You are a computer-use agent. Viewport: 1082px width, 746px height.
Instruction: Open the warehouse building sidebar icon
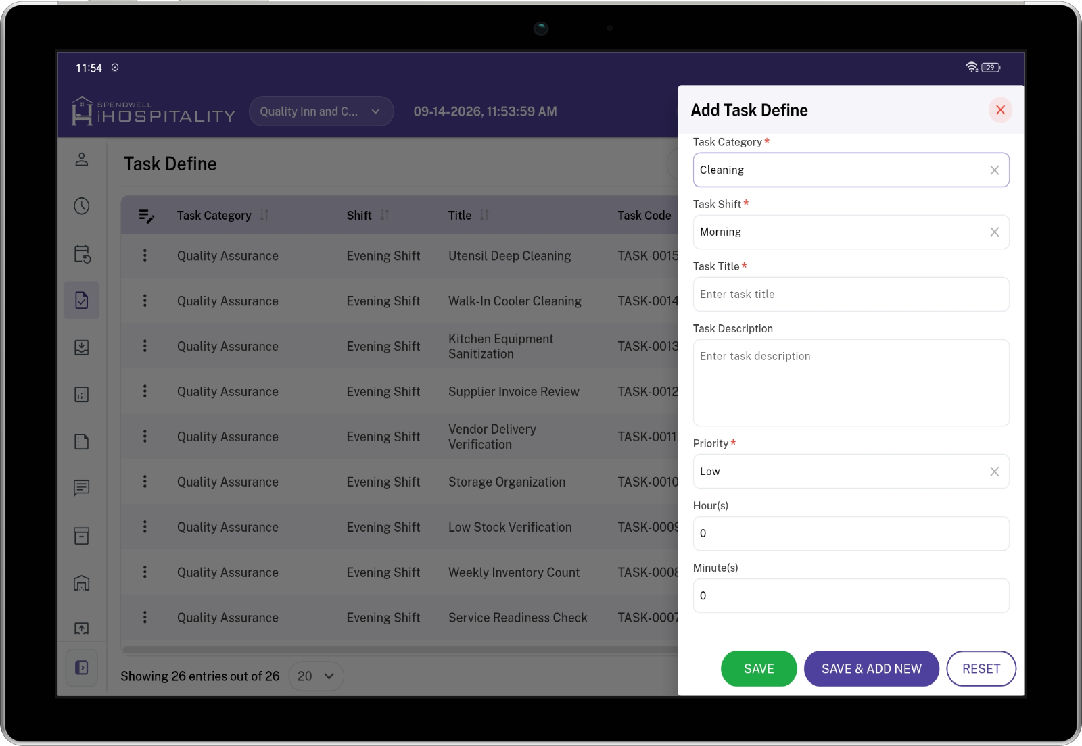point(82,582)
